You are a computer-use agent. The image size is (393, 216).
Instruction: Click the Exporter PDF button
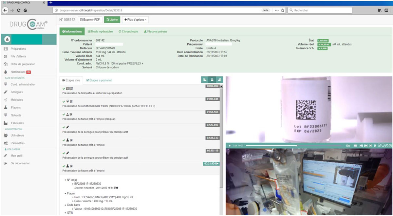(90, 20)
